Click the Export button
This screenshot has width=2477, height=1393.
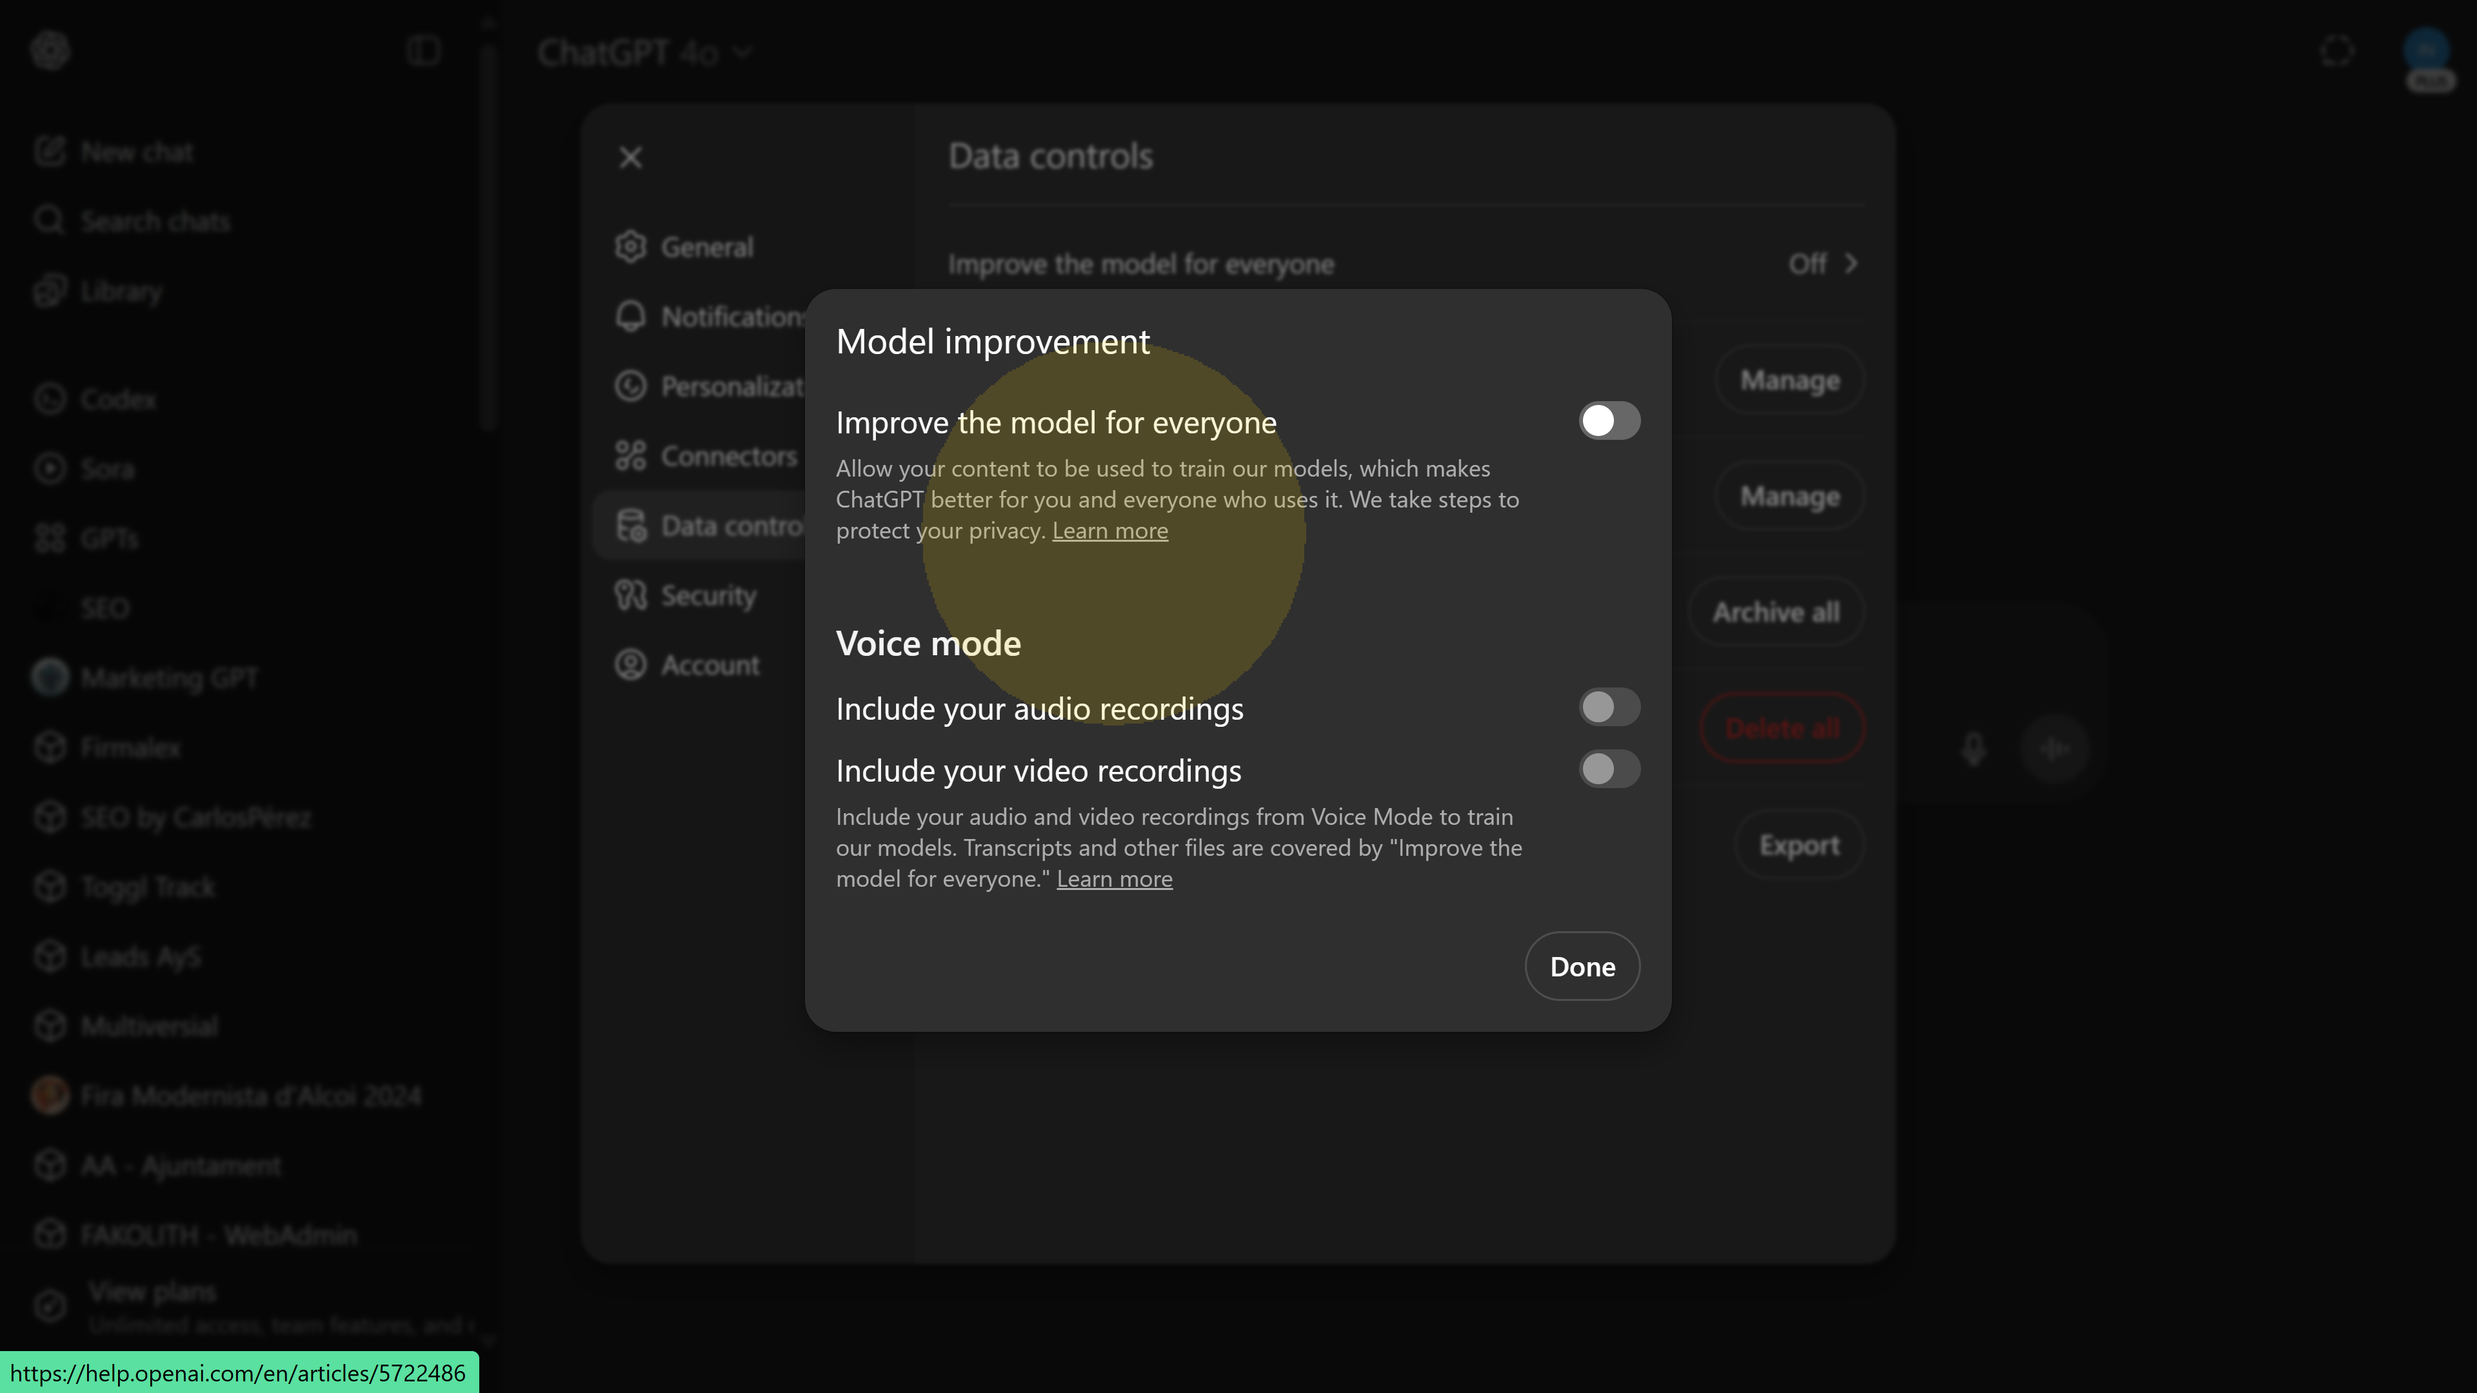coord(1799,845)
